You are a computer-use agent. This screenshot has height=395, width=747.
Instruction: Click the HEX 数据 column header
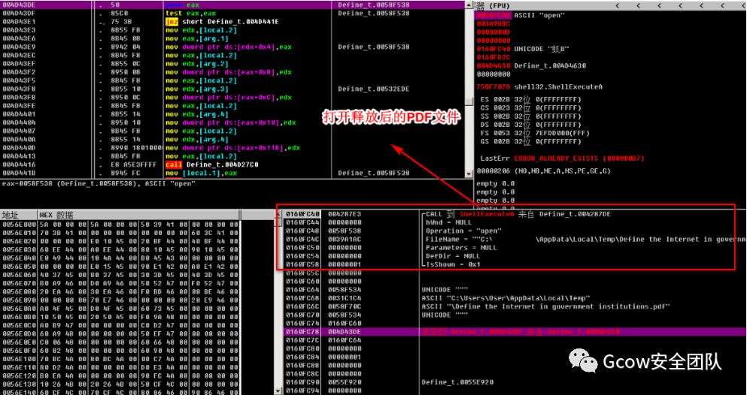pos(140,215)
